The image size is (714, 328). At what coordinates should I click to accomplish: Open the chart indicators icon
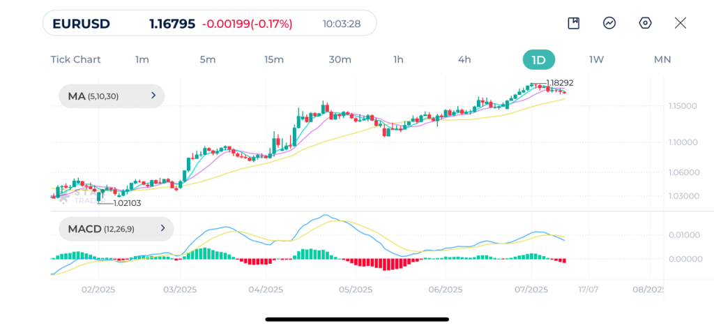[x=609, y=23]
